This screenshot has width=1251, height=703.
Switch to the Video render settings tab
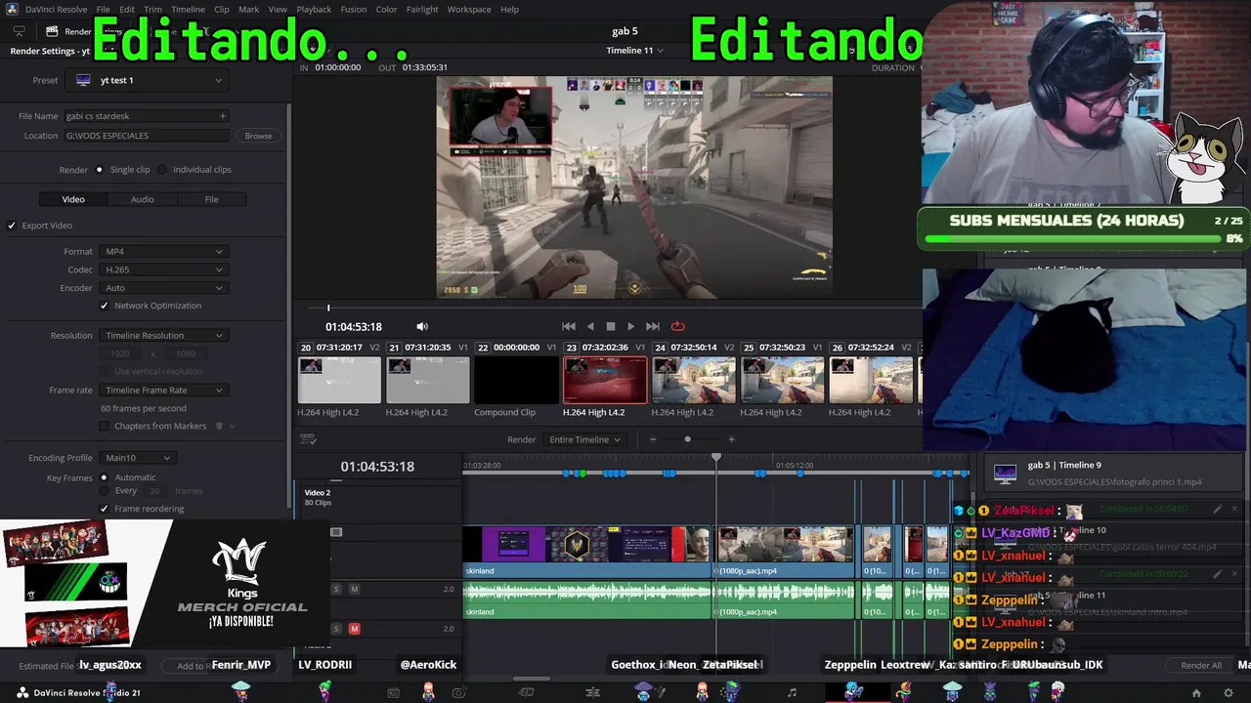73,199
